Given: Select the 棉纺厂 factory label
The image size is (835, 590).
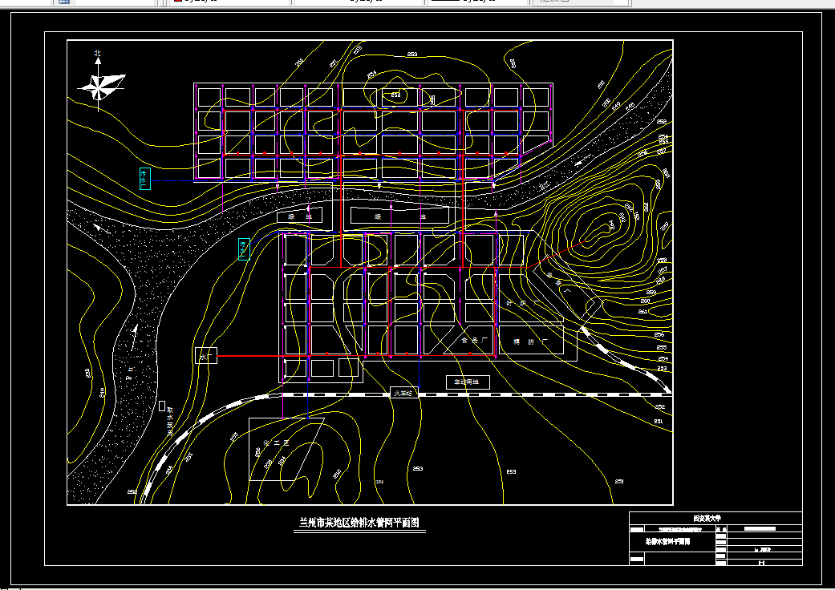Looking at the screenshot, I should point(530,341).
